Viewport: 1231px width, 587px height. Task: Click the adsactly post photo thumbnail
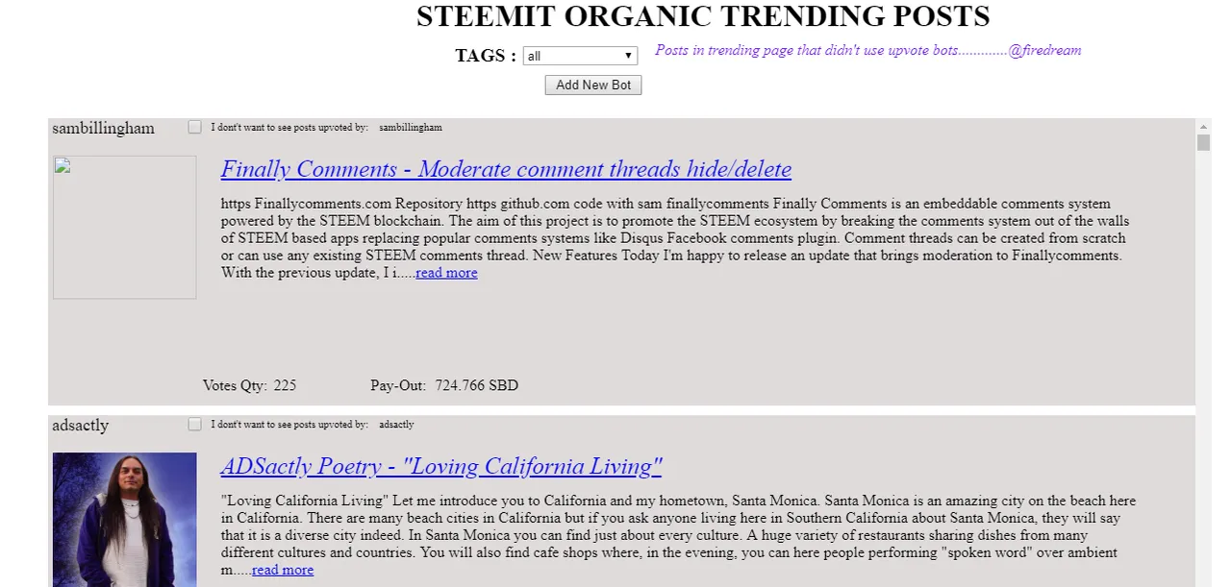point(125,520)
